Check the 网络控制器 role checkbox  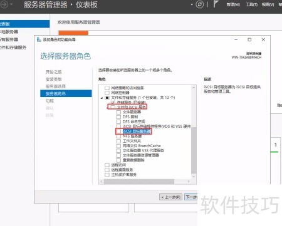pyautogui.click(x=107, y=93)
